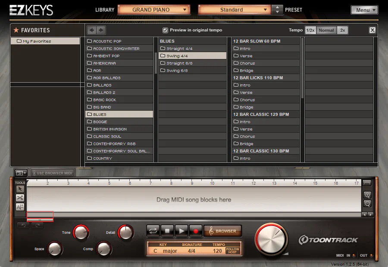Zoom in on the song track
388x267 pixels.
[x=367, y=195]
